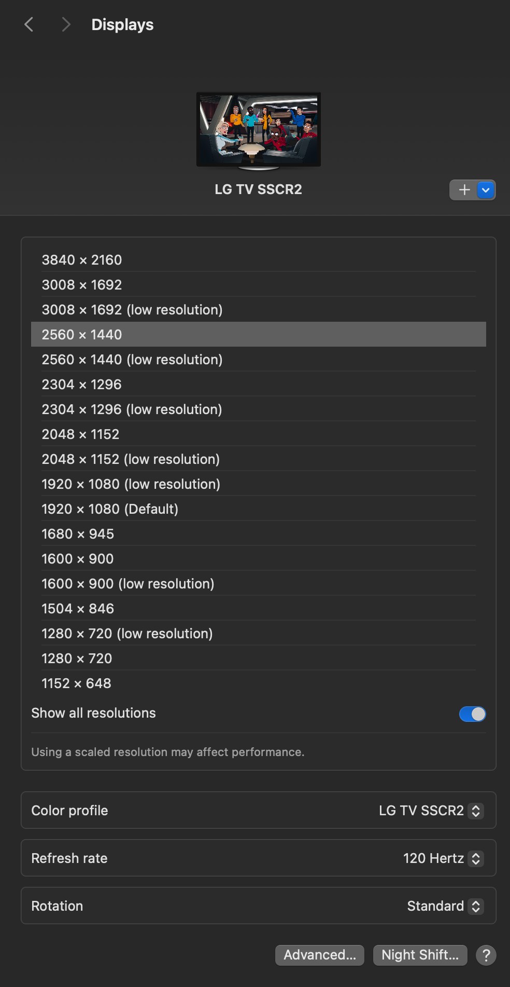This screenshot has width=510, height=987.
Task: Change the Rotation popup from Standard
Action: 445,906
